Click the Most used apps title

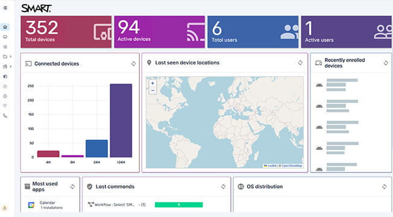pyautogui.click(x=45, y=187)
